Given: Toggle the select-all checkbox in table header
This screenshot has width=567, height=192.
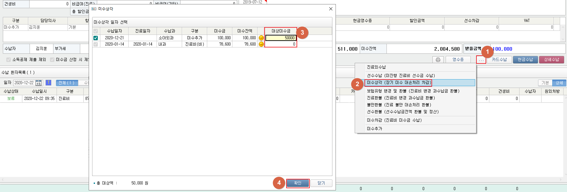Looking at the screenshot, I should 96,31.
